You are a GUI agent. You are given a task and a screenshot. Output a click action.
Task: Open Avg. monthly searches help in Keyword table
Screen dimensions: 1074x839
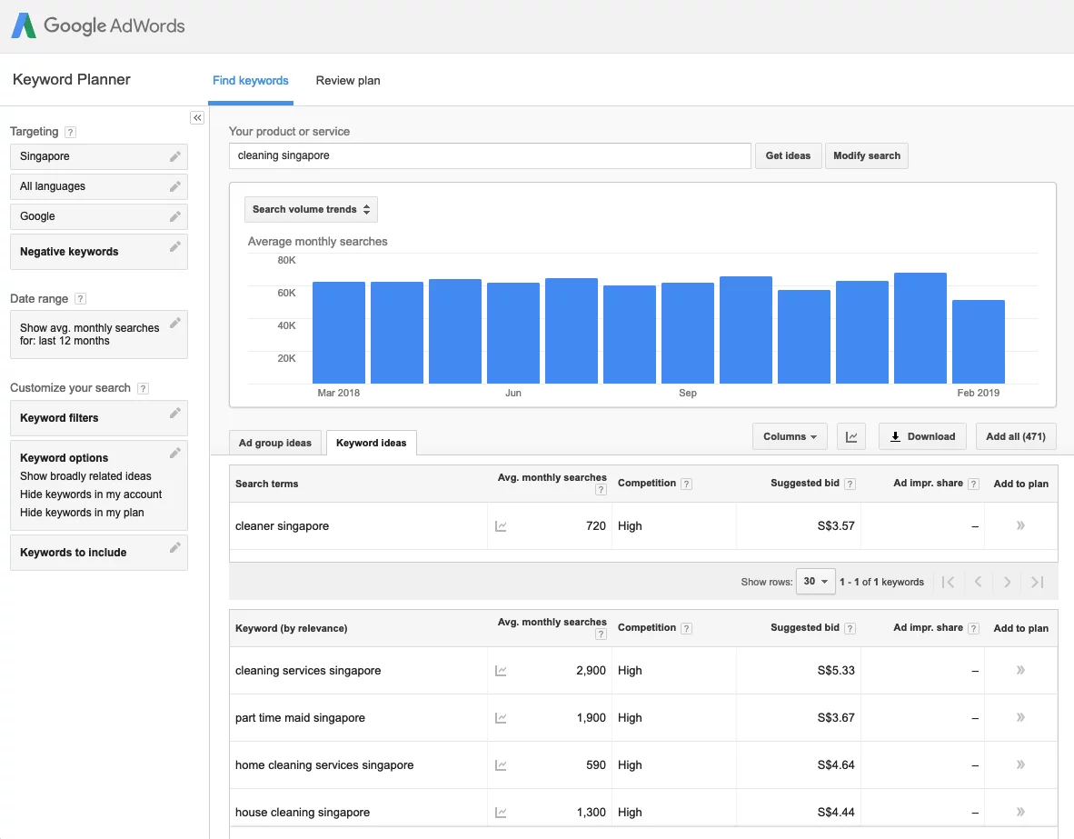pos(601,634)
